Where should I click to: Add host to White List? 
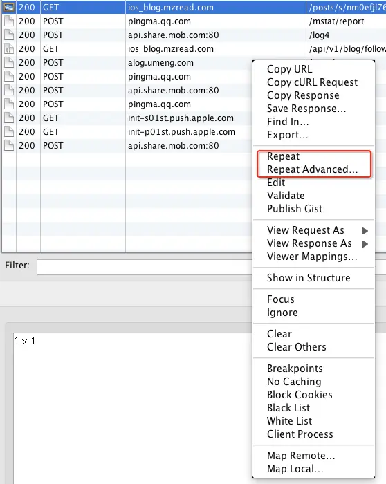coord(289,420)
